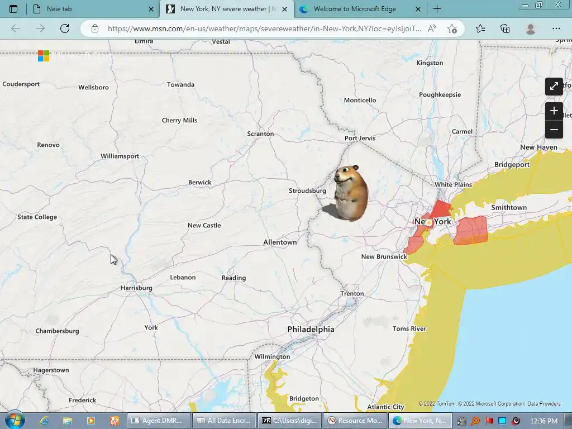Screen dimensions: 572x429
Task: Go back to previous page
Action: 16,28
